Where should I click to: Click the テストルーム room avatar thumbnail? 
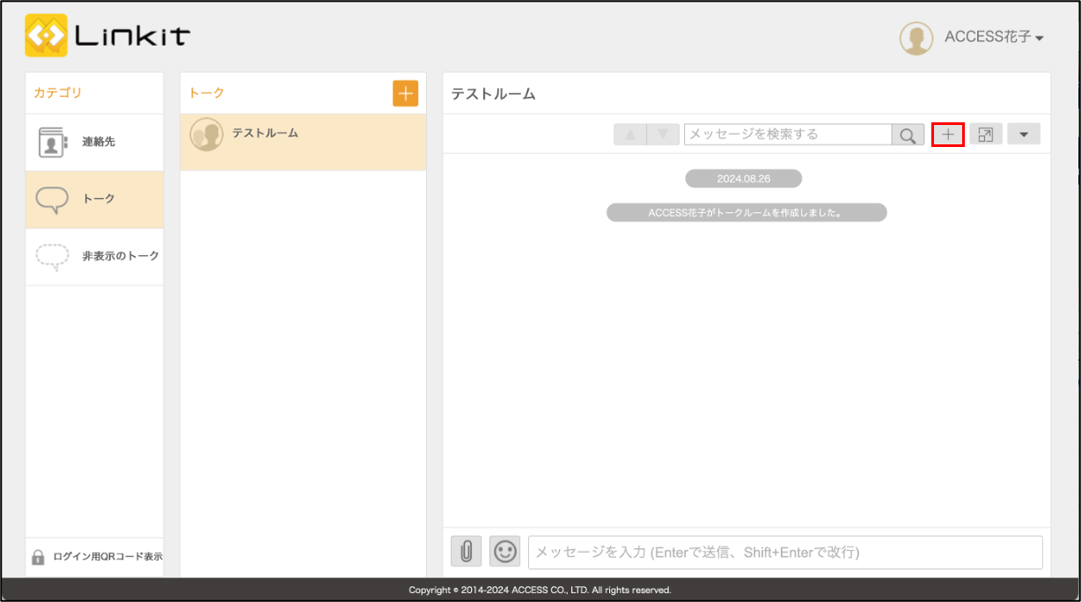(207, 135)
